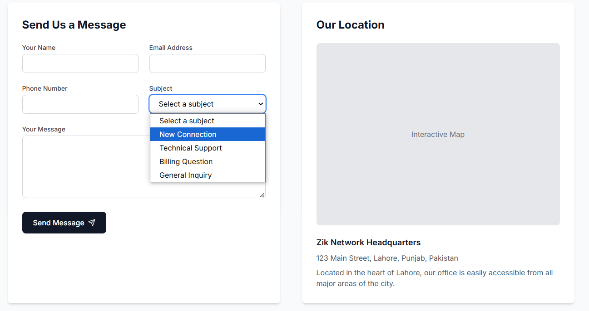Click the textarea resize handle
Screen dimensions: 589x311
click(262, 195)
